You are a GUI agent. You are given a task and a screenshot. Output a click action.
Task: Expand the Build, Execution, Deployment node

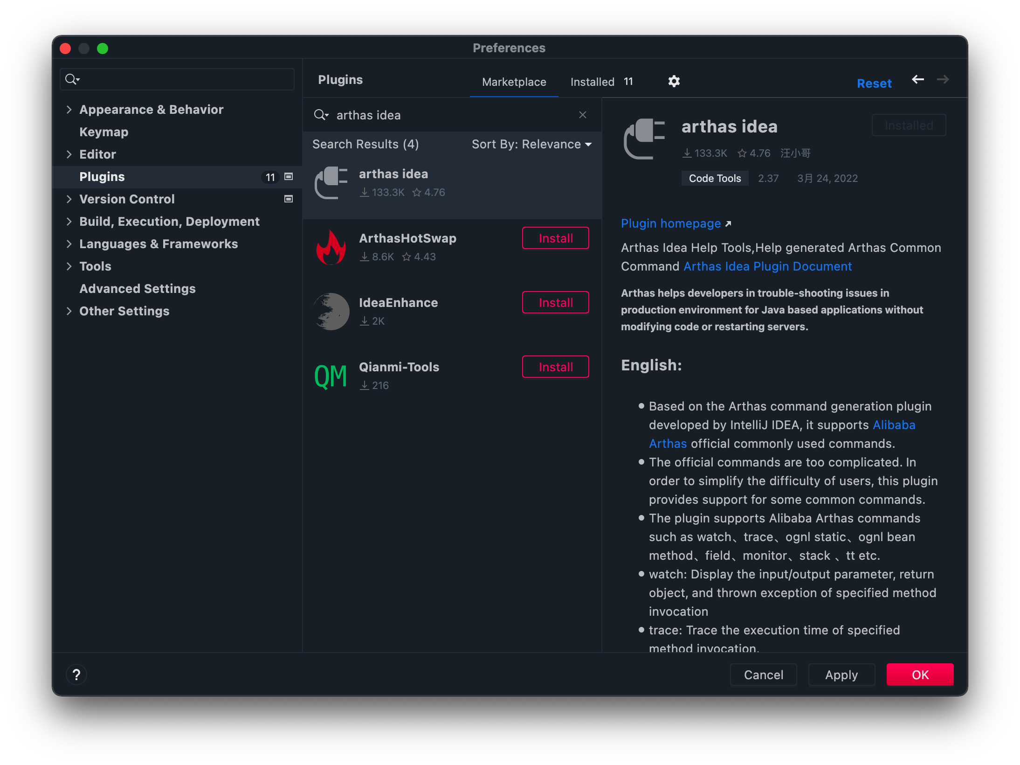pyautogui.click(x=69, y=222)
